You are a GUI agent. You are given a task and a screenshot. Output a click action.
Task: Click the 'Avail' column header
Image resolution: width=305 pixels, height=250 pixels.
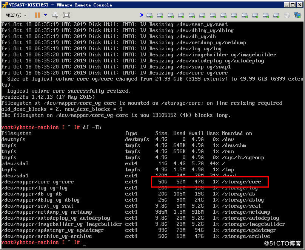(196, 133)
